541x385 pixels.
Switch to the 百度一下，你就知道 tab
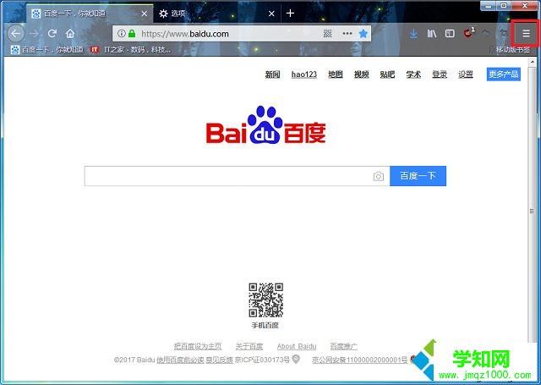coord(90,14)
